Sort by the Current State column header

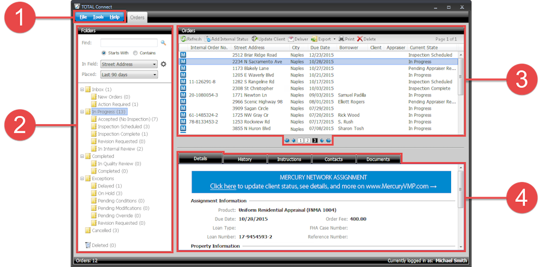click(432, 48)
